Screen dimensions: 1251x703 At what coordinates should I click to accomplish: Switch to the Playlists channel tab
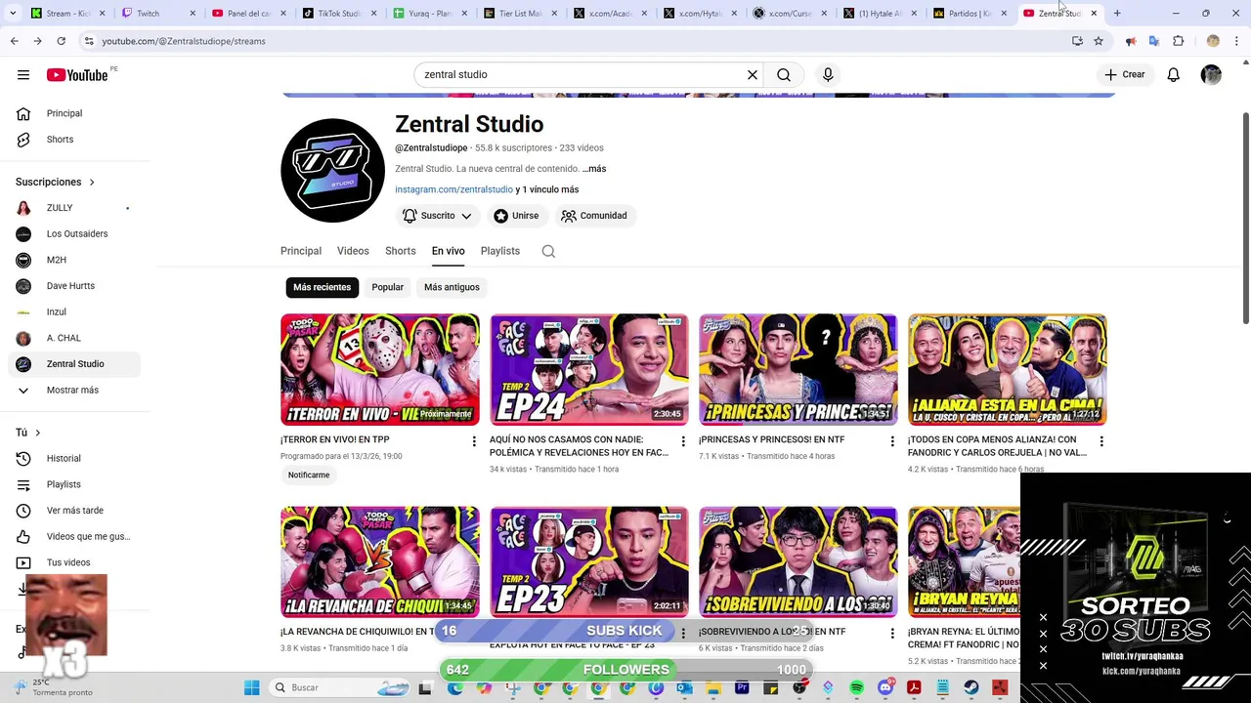(500, 251)
